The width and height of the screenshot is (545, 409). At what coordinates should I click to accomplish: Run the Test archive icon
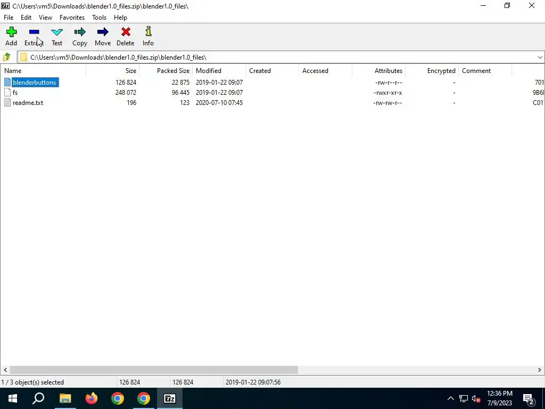57,32
